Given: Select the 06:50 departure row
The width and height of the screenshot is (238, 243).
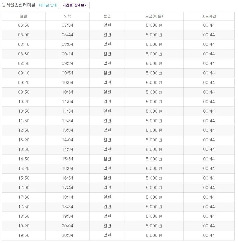Looking at the screenshot, I should coord(24,25).
